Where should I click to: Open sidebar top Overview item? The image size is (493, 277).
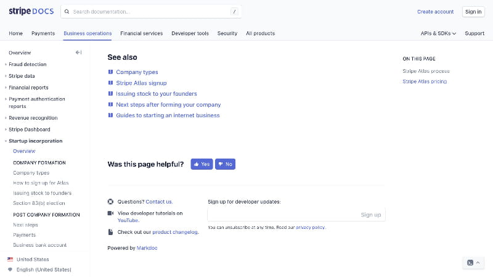pyautogui.click(x=20, y=52)
